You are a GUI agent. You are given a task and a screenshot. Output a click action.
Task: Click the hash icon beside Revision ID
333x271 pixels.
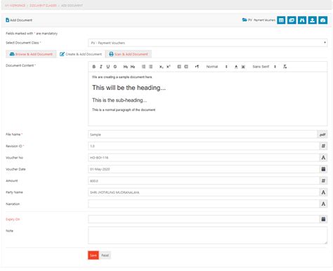click(x=323, y=146)
